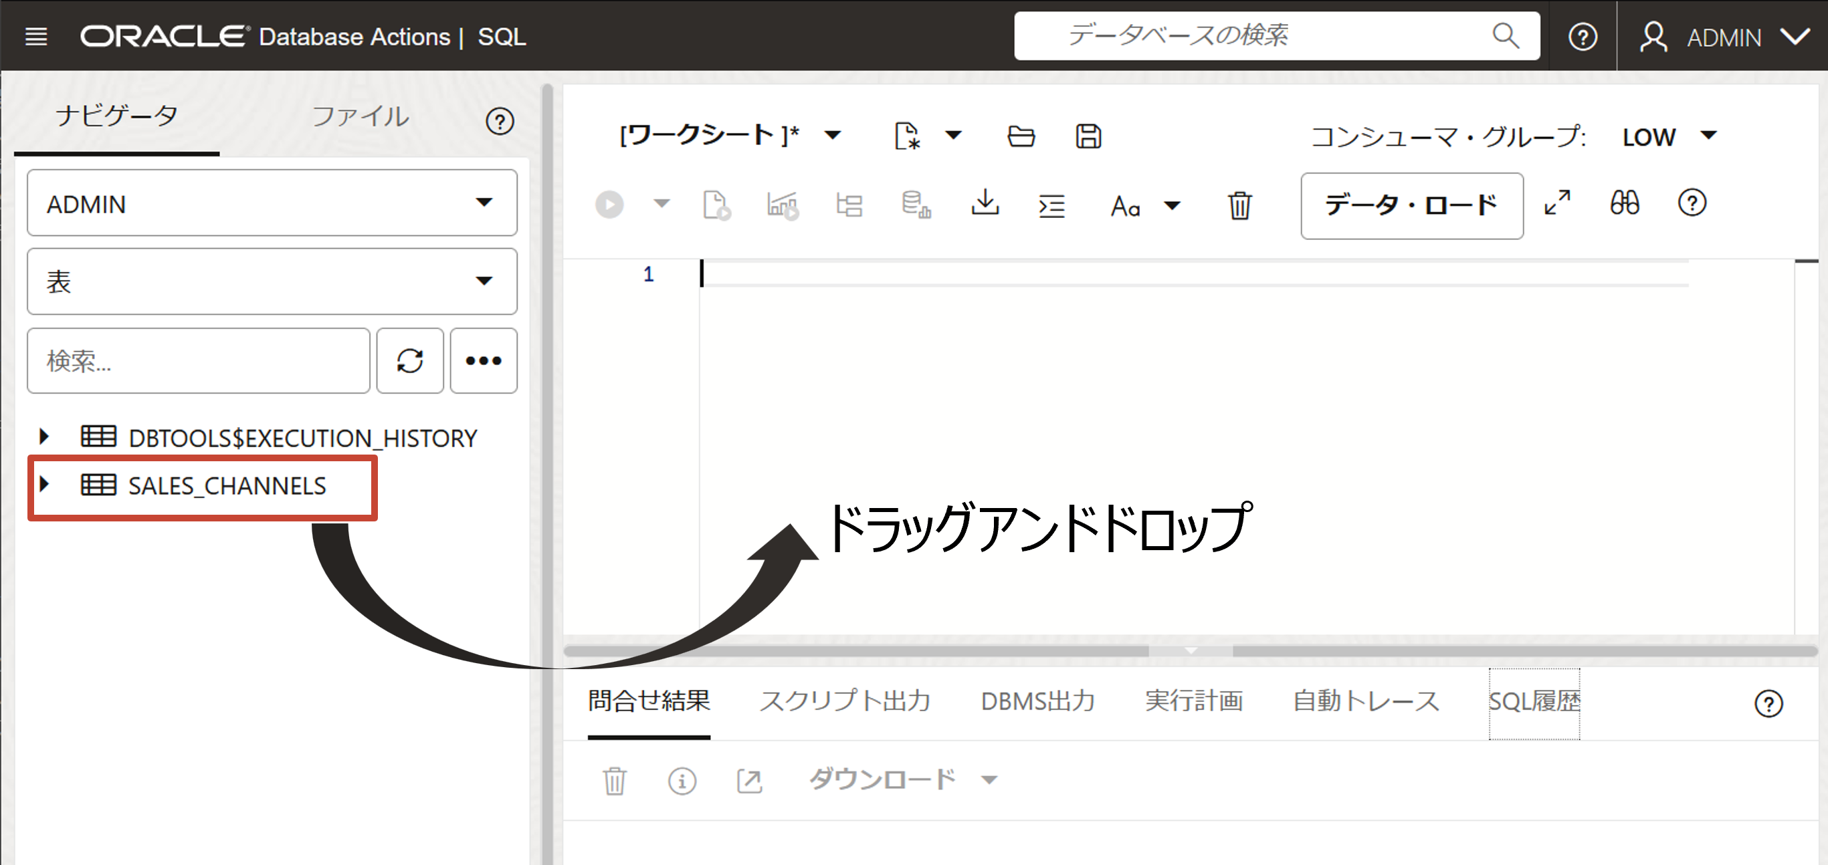This screenshot has height=865, width=1828.
Task: Open the font size Aa dropdown
Action: coord(1144,207)
